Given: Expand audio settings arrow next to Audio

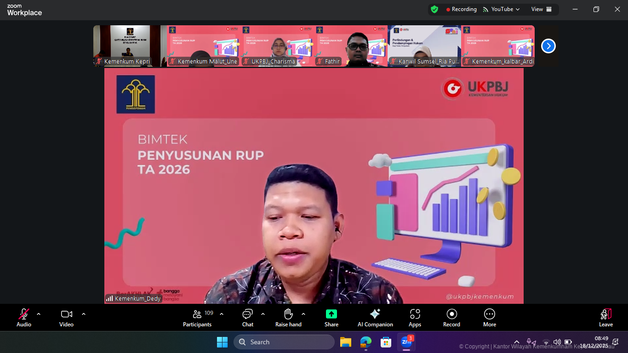Looking at the screenshot, I should [39, 314].
